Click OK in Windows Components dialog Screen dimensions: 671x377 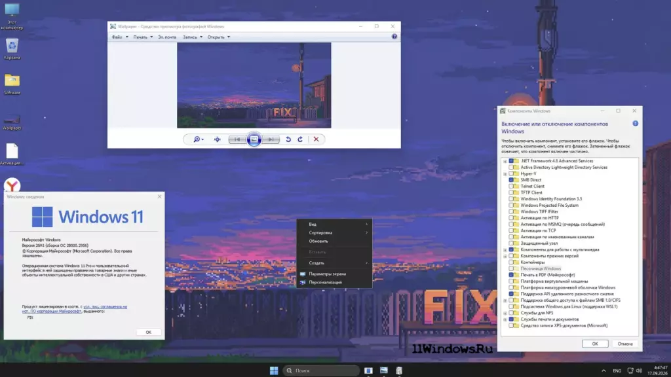595,344
